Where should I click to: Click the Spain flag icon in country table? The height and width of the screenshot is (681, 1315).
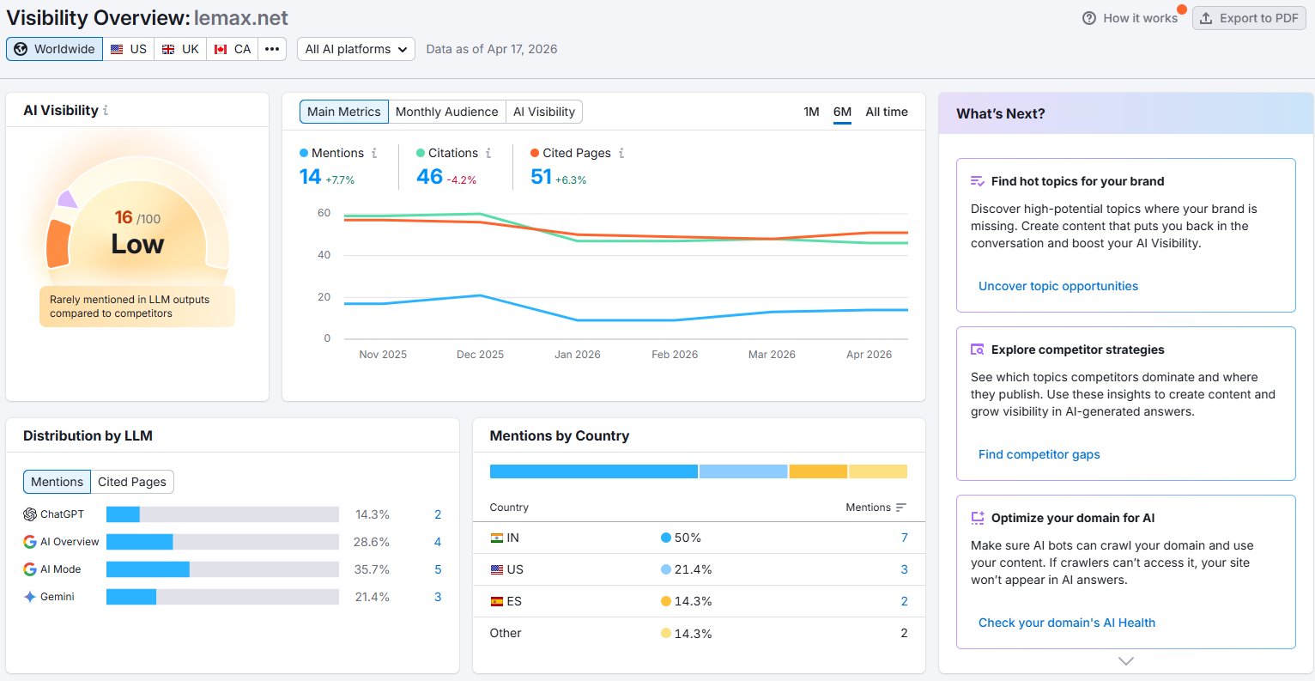[x=496, y=601]
